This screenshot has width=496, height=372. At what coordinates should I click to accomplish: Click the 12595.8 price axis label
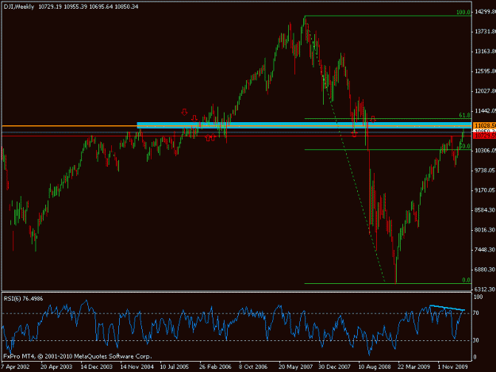click(x=485, y=71)
